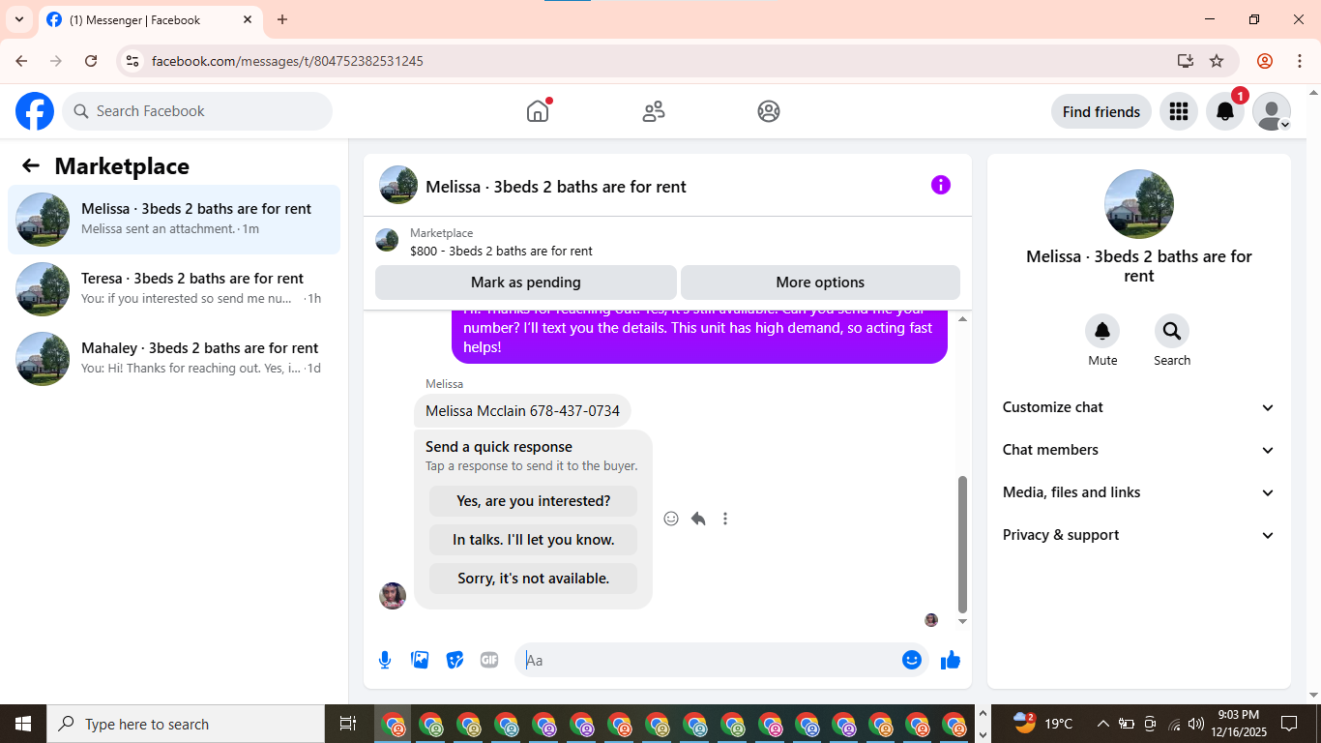Screen dimensions: 1321x743
Task: Click the More options button
Action: pos(820,282)
